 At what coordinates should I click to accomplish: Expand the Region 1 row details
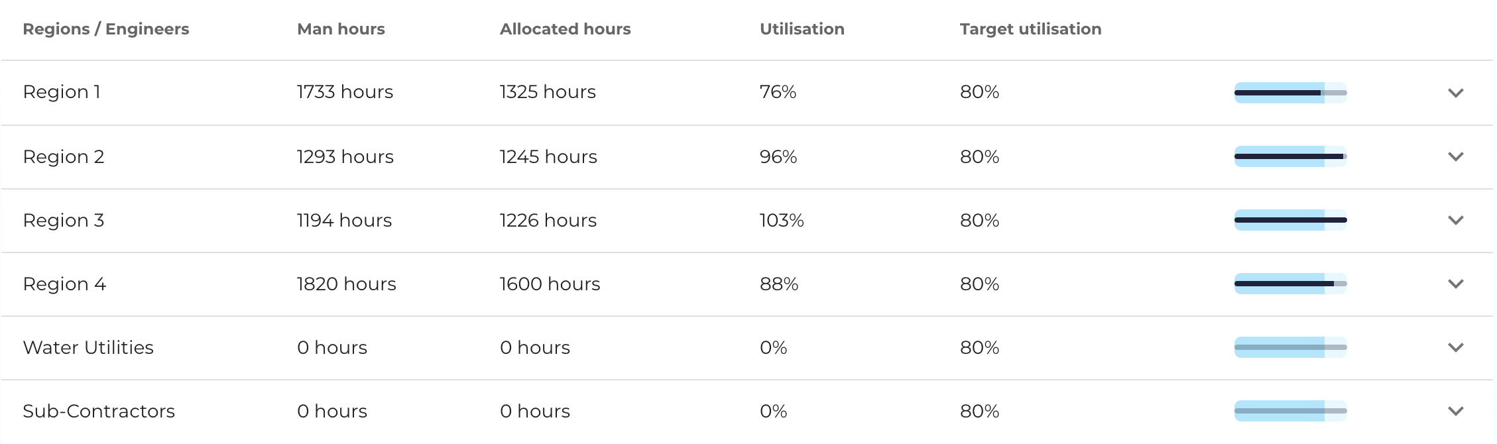click(1456, 93)
